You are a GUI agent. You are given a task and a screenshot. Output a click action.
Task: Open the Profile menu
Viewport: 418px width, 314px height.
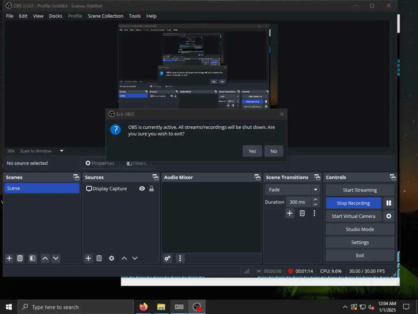(x=75, y=16)
